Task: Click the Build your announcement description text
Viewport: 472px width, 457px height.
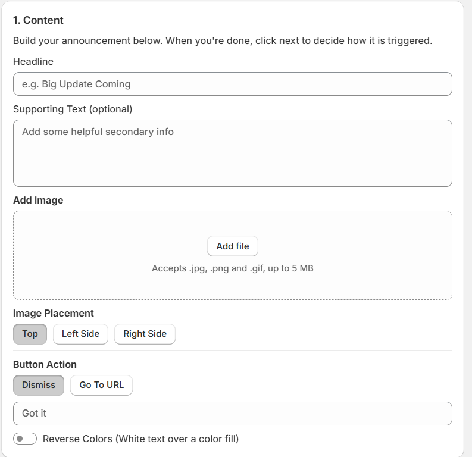Action: pyautogui.click(x=223, y=40)
